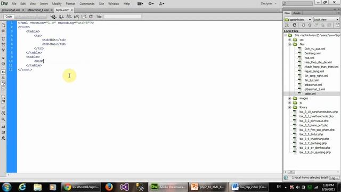Viewport: 341px width, 192px height.
Task: Click the Log button in Files panel status
Action: point(334,178)
